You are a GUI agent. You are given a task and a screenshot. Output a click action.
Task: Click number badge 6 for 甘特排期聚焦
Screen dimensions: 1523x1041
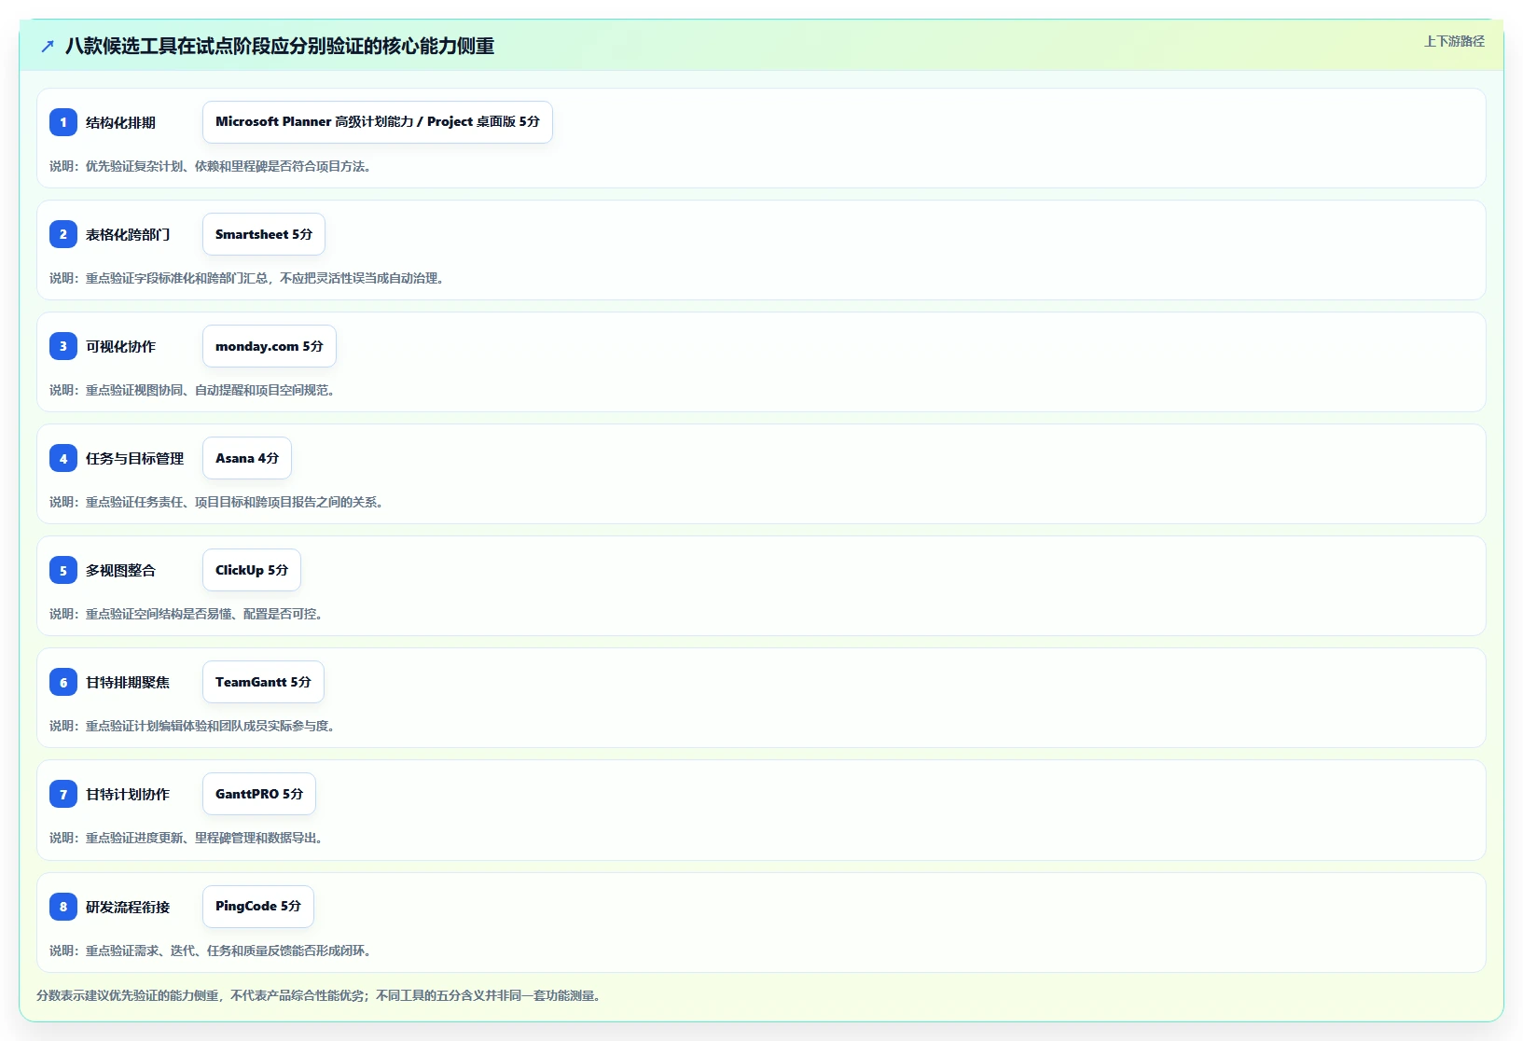[x=63, y=682]
